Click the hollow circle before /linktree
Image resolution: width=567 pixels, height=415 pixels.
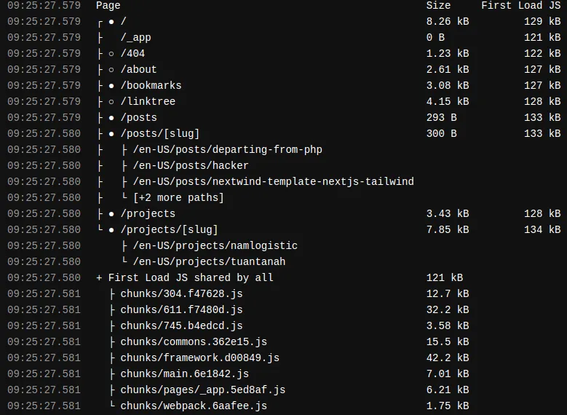pyautogui.click(x=111, y=102)
